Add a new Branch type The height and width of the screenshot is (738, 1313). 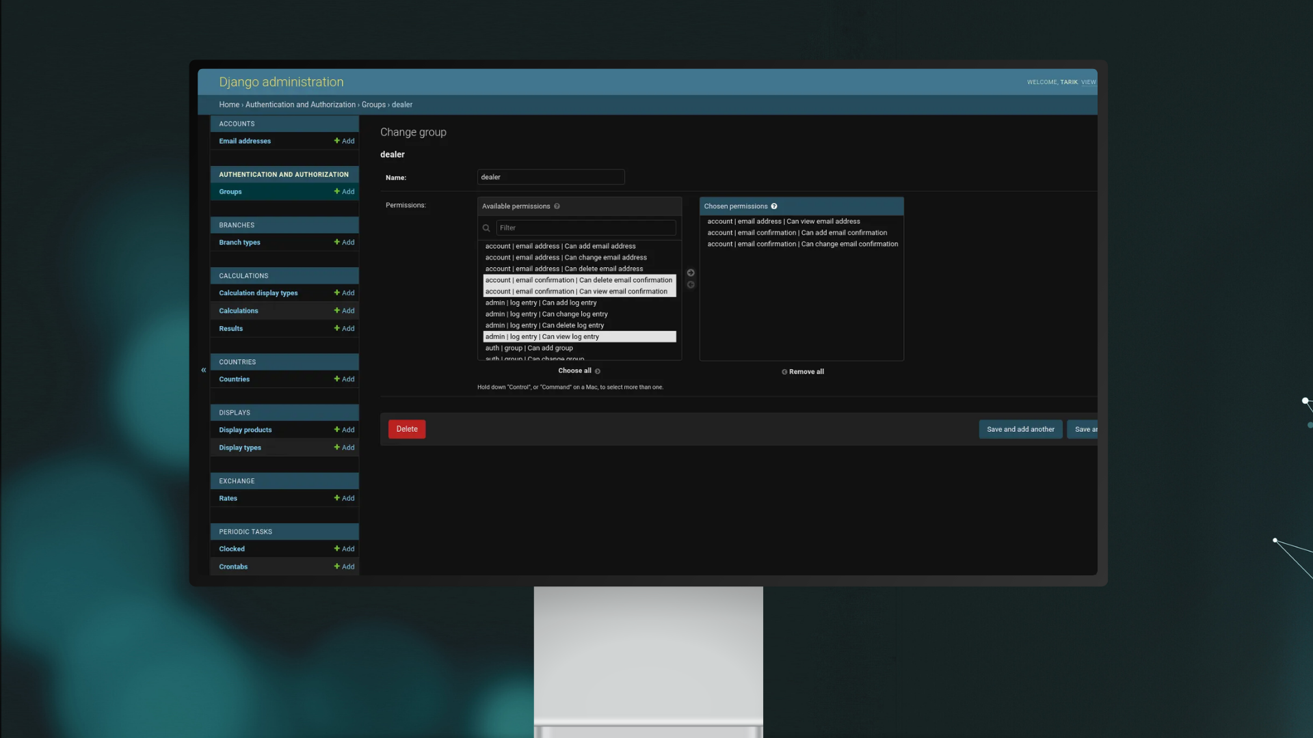(x=344, y=242)
